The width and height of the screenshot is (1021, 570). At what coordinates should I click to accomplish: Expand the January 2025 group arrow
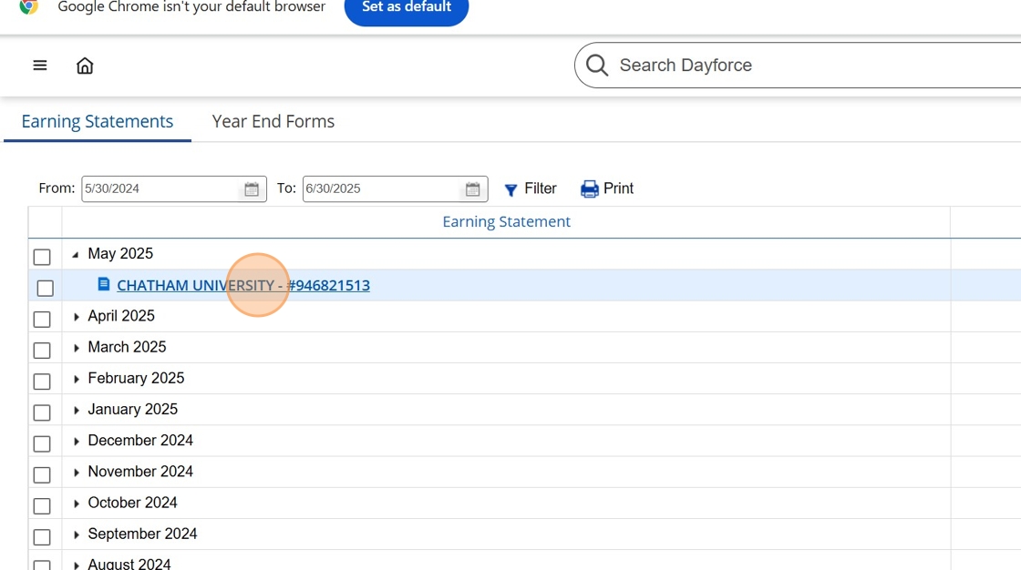(x=77, y=410)
